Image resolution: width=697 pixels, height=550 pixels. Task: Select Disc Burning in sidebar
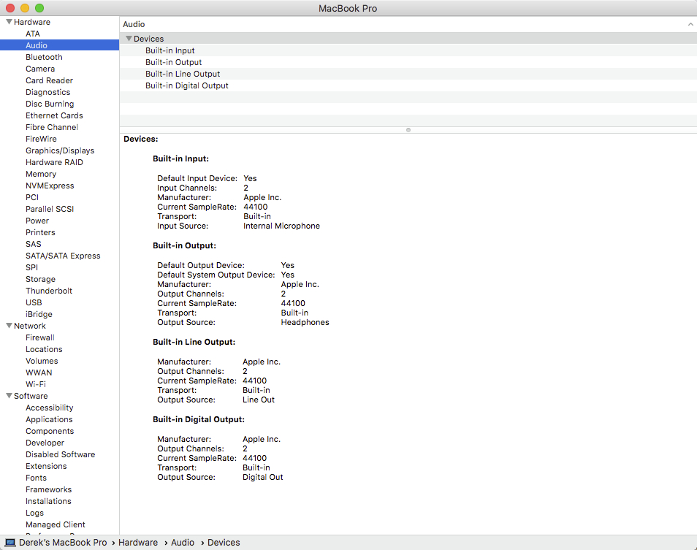(50, 104)
